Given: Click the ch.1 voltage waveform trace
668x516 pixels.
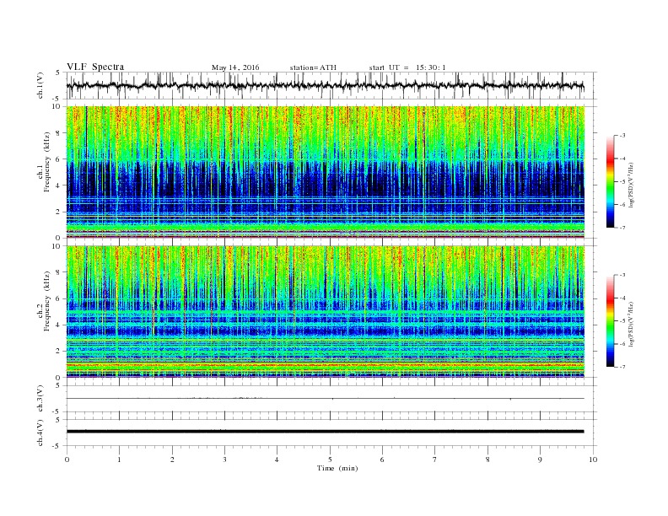Looking at the screenshot, I should point(325,85).
